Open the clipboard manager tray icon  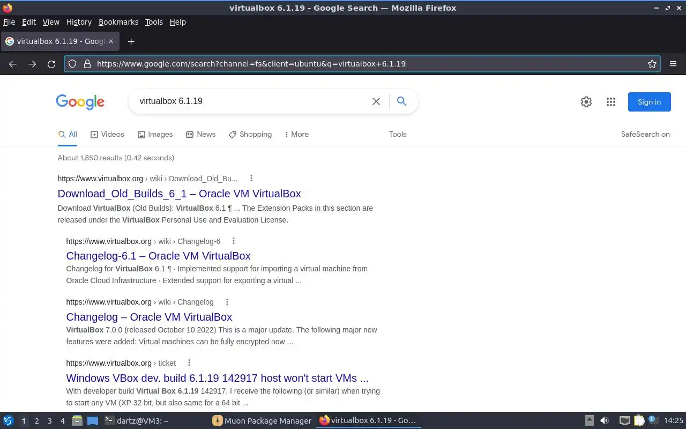click(x=639, y=421)
